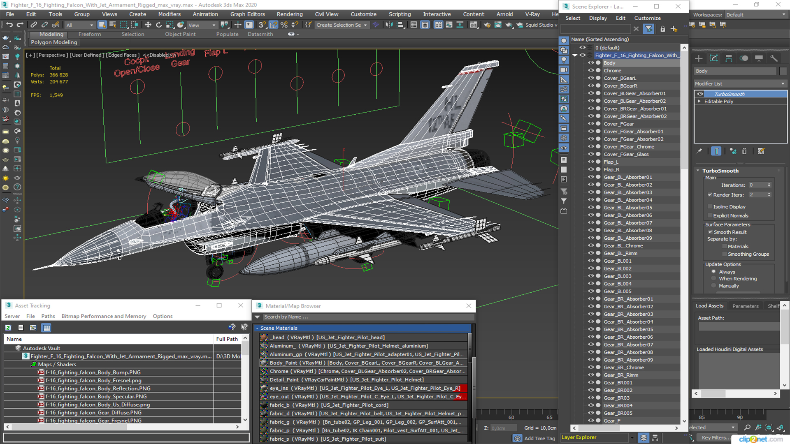Remove modifier using the trash icon
The image size is (790, 444).
tap(744, 151)
